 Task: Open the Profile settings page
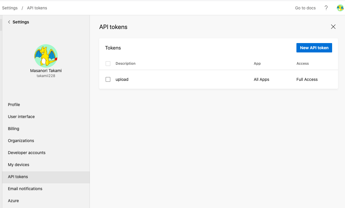[14, 105]
